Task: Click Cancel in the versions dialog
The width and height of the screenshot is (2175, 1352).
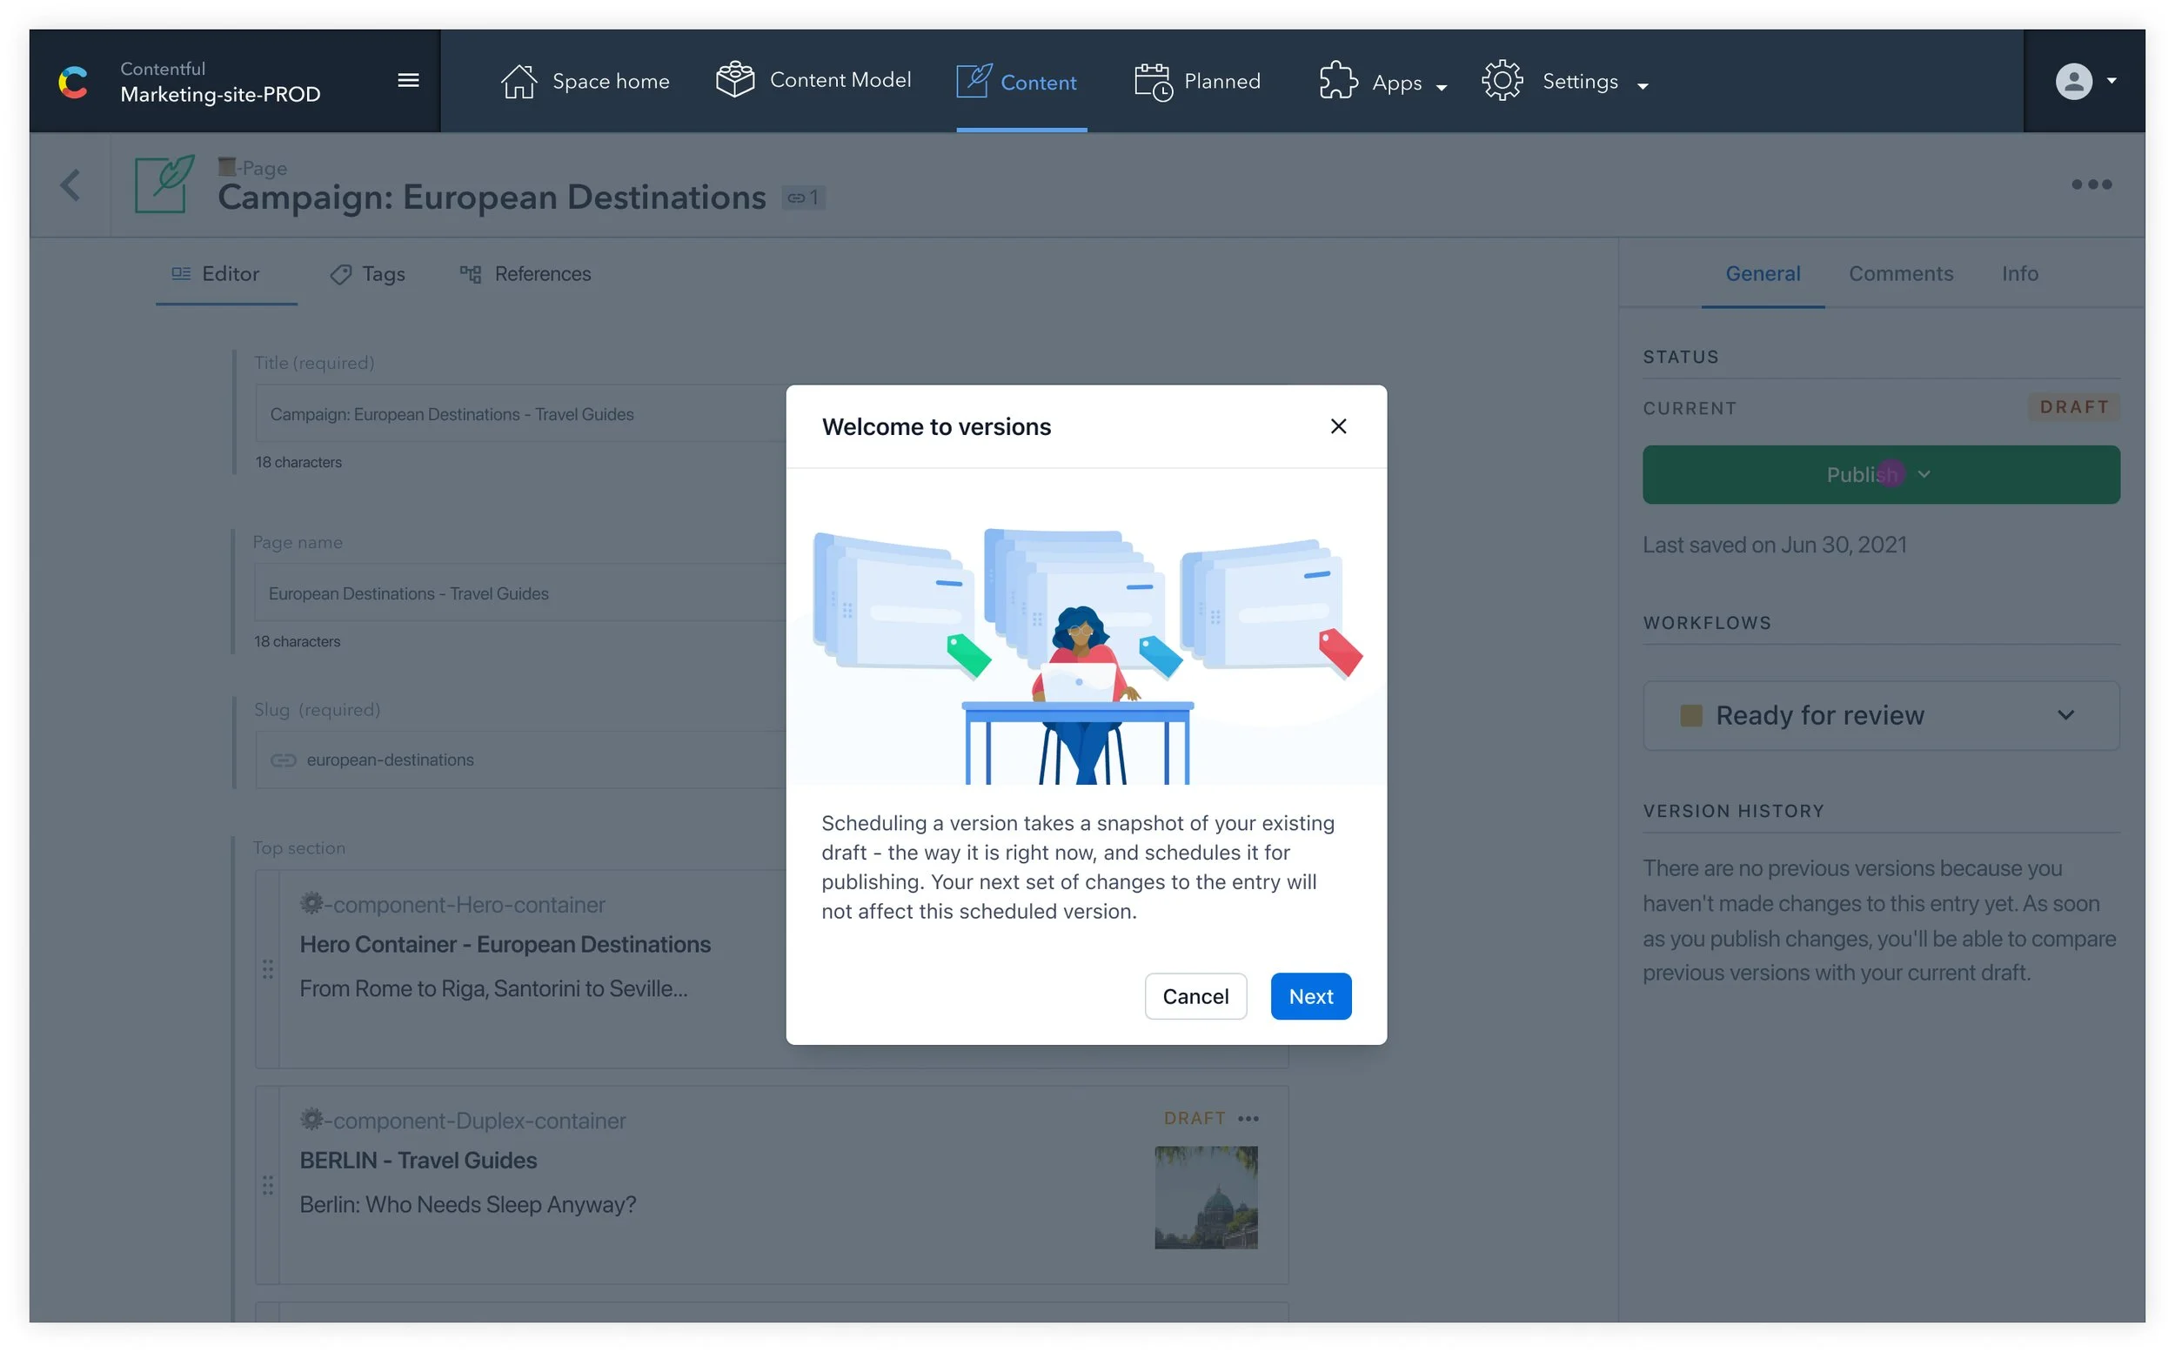Action: [x=1195, y=996]
